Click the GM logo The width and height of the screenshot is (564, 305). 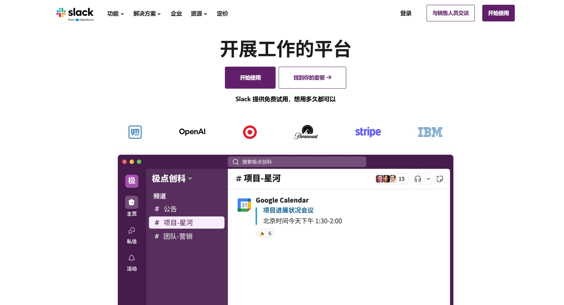click(x=135, y=132)
